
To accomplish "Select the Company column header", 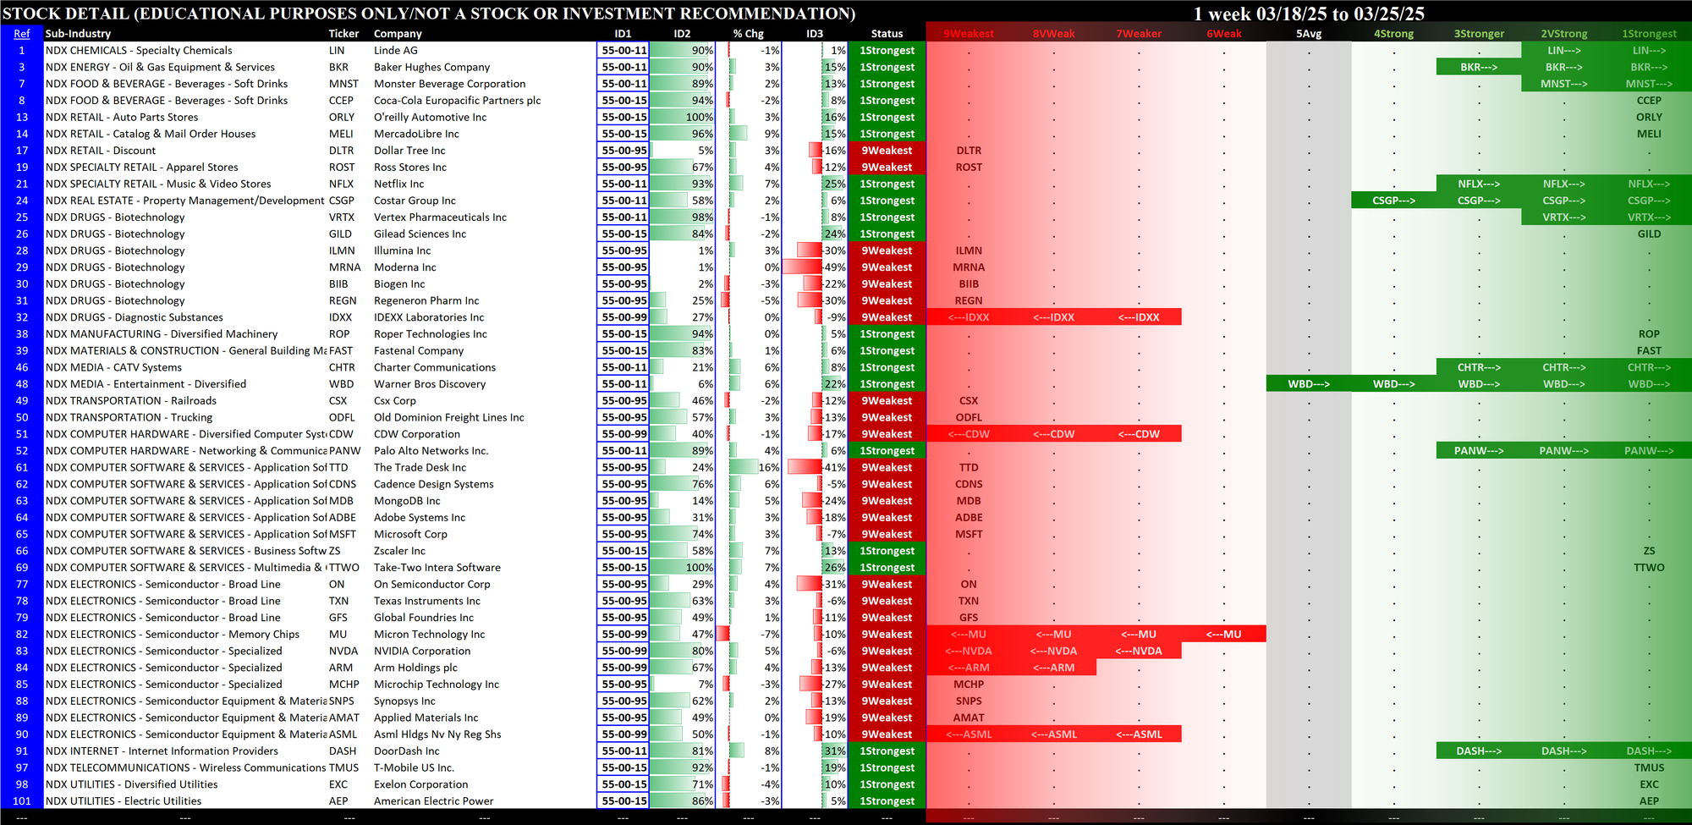I will 398,34.
